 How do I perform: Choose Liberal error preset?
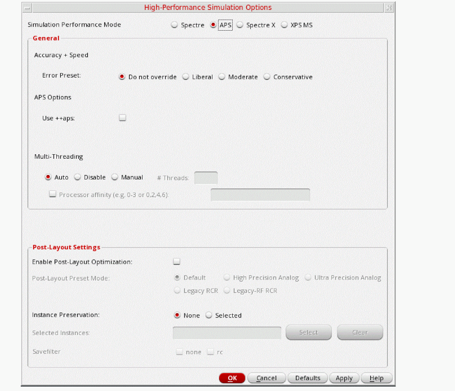pyautogui.click(x=186, y=77)
